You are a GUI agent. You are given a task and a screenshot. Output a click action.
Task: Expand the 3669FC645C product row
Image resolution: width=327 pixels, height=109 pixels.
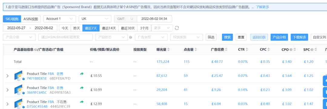pyautogui.click(x=8, y=90)
